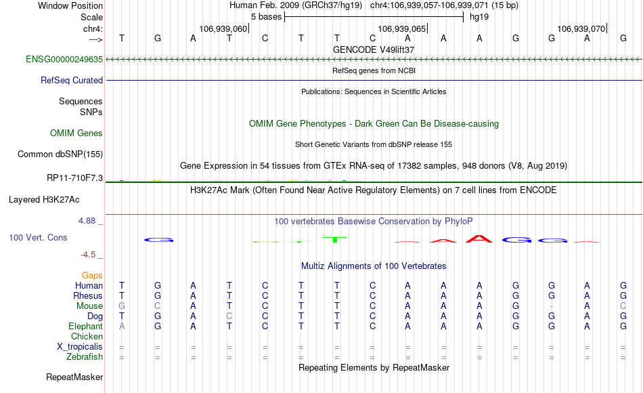This screenshot has width=643, height=393.
Task: Click Multiz Alignments of 100 Vertebrates title
Action: coord(374,266)
